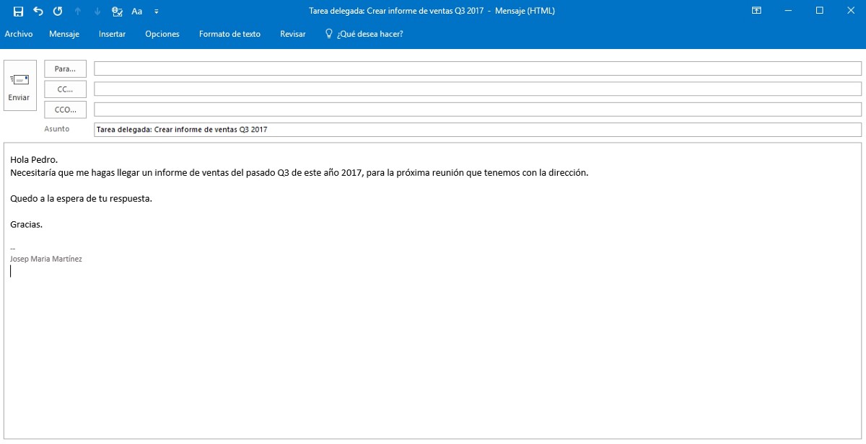Click the lightbulb ¿Qué desea hacer? icon
Image resolution: width=866 pixels, height=444 pixels.
tap(329, 34)
